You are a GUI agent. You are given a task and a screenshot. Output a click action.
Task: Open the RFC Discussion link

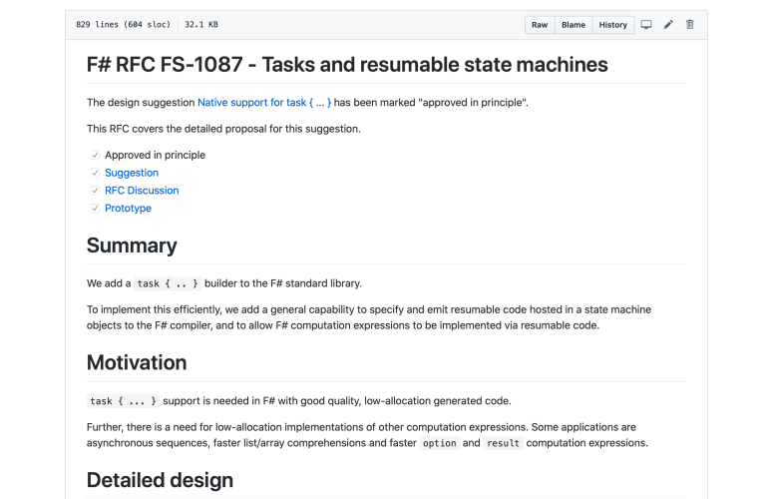142,191
